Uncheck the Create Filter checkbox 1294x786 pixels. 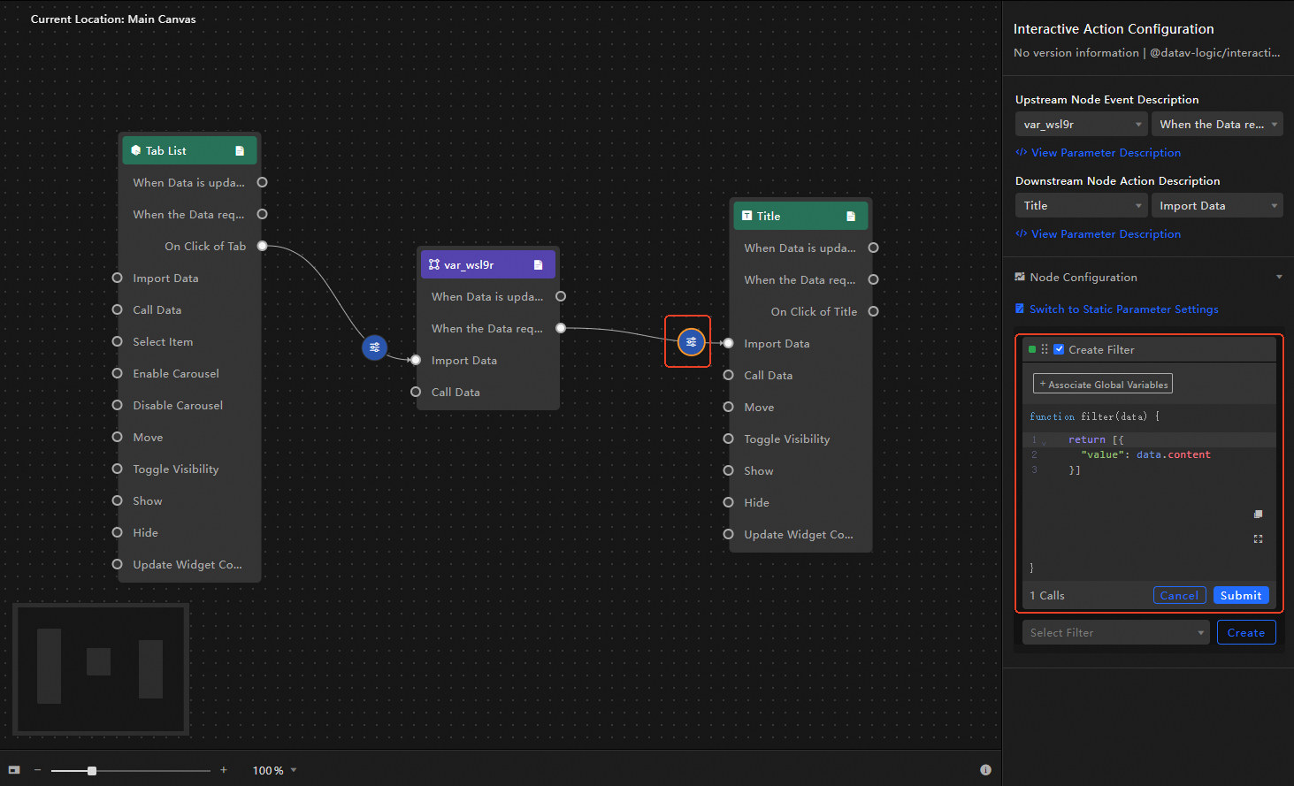pos(1059,350)
